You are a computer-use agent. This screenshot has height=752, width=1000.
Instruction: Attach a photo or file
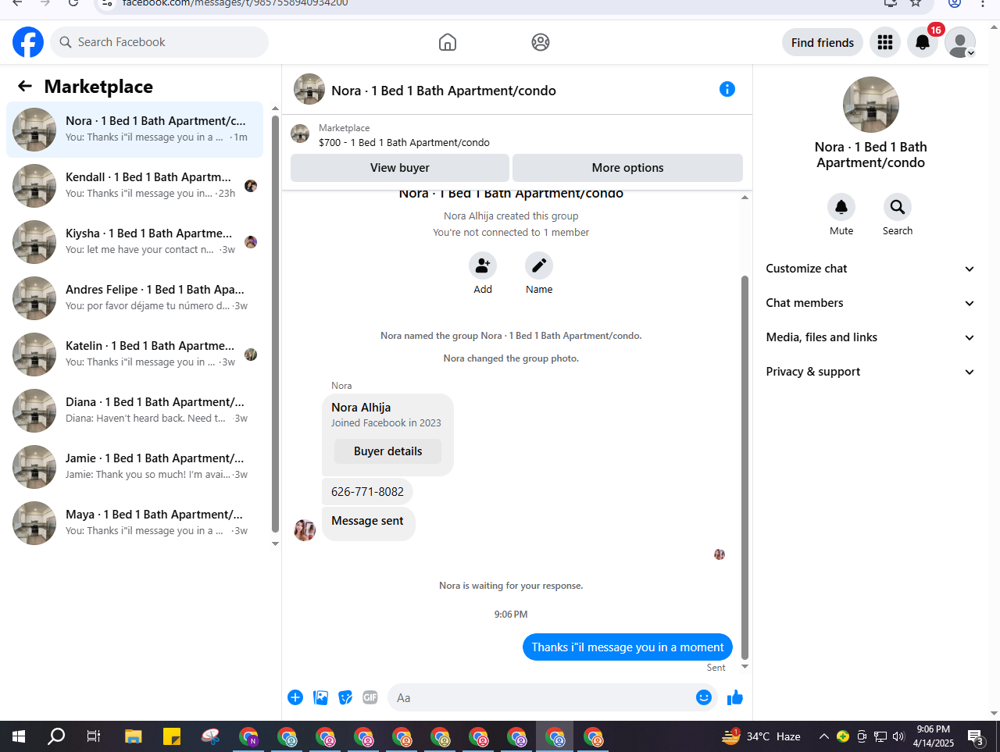pyautogui.click(x=320, y=697)
